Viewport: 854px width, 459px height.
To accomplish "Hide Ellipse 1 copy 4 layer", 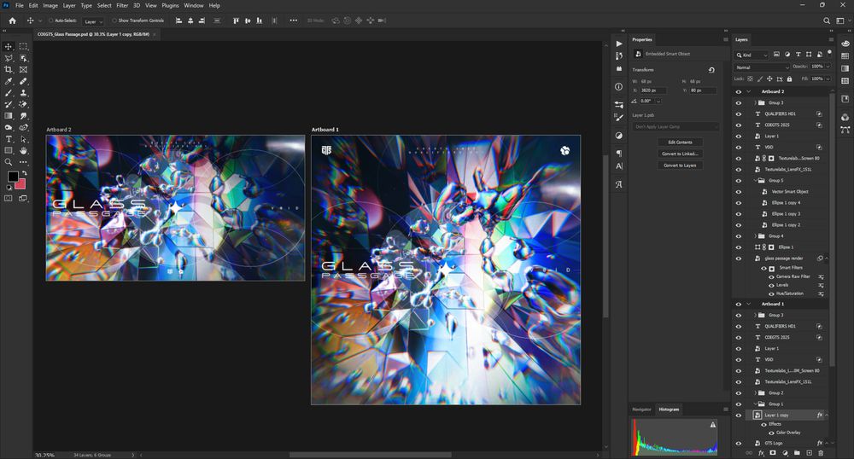I will pos(739,203).
